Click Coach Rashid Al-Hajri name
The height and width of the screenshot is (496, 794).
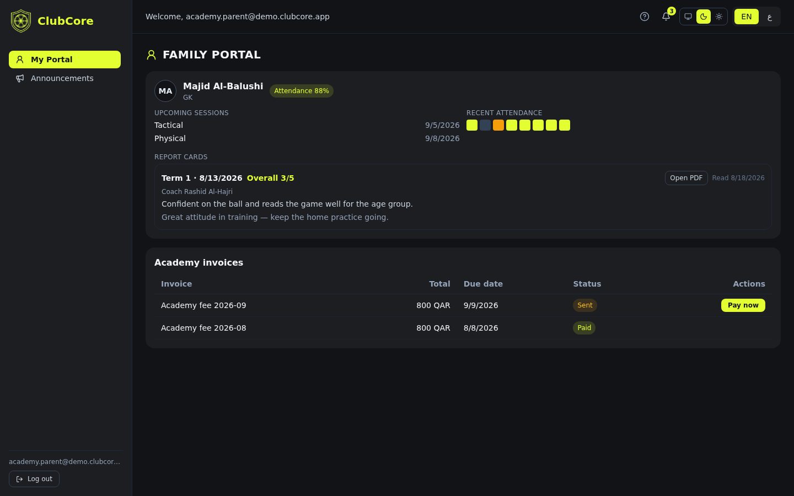[197, 192]
